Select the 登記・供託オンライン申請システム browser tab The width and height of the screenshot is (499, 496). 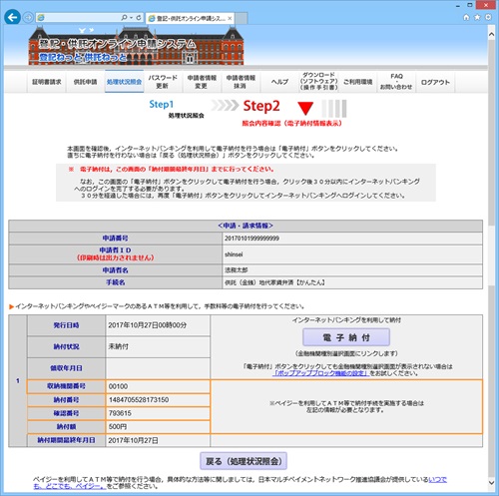click(x=190, y=18)
